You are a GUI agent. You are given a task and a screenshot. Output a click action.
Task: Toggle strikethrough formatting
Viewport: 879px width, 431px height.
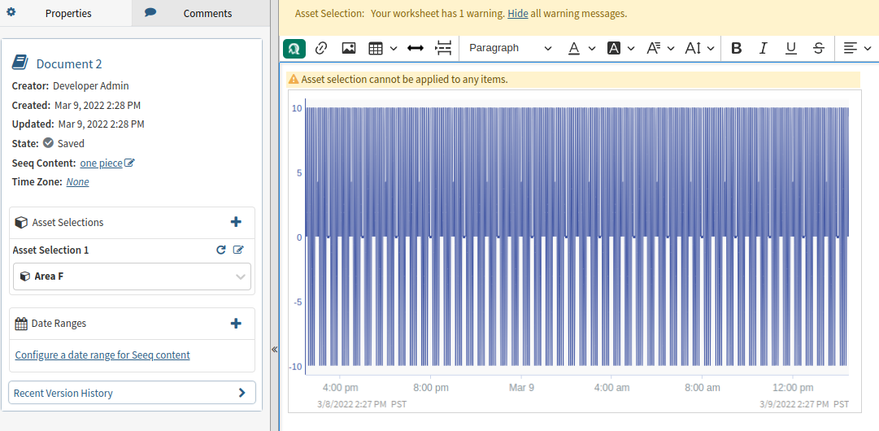[x=819, y=48]
